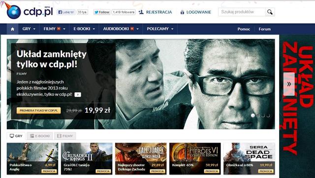315x178 pixels.
Task: Go to the home icon in navbar
Action: pos(12,29)
